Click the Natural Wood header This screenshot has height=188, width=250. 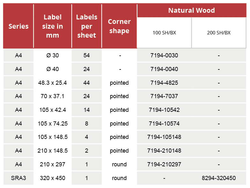191,10
